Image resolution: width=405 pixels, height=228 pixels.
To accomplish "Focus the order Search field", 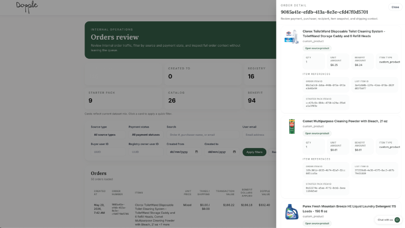I will tap(203, 135).
